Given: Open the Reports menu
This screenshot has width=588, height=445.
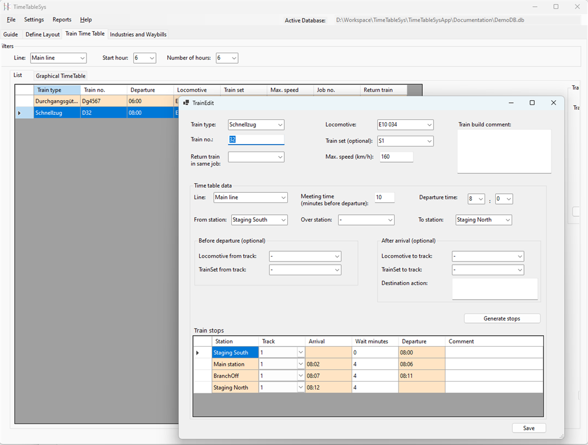Looking at the screenshot, I should pos(62,19).
